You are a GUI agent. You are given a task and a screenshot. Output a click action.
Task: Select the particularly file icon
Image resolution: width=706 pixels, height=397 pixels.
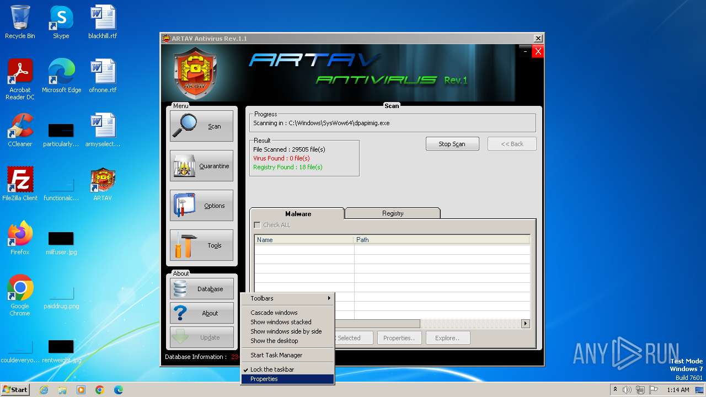[61, 136]
